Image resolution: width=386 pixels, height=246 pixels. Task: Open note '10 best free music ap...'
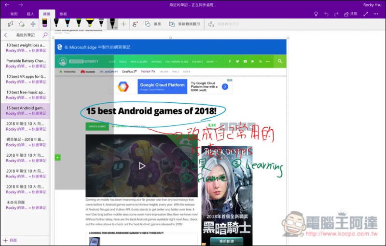point(26,95)
